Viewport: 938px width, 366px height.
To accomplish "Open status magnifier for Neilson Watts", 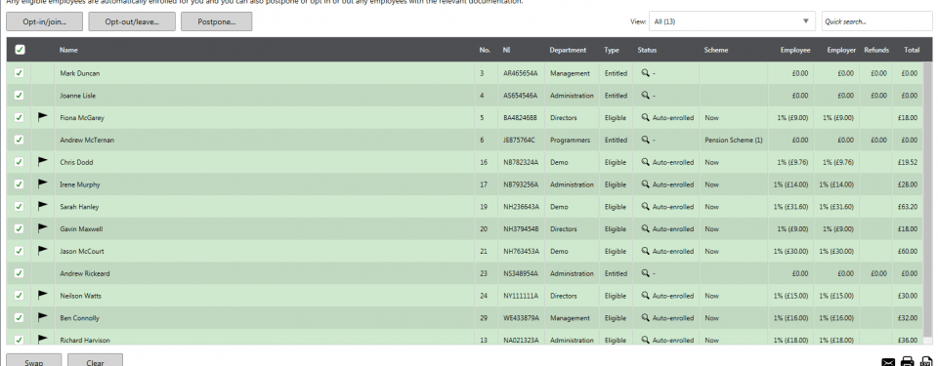I will coord(646,296).
